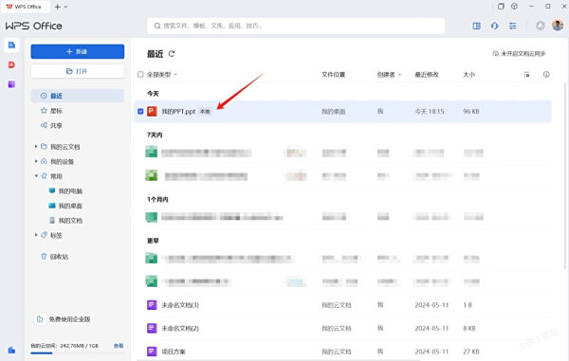
Task: Open the dropdown arrow next to the plus tab
Action: [65, 7]
